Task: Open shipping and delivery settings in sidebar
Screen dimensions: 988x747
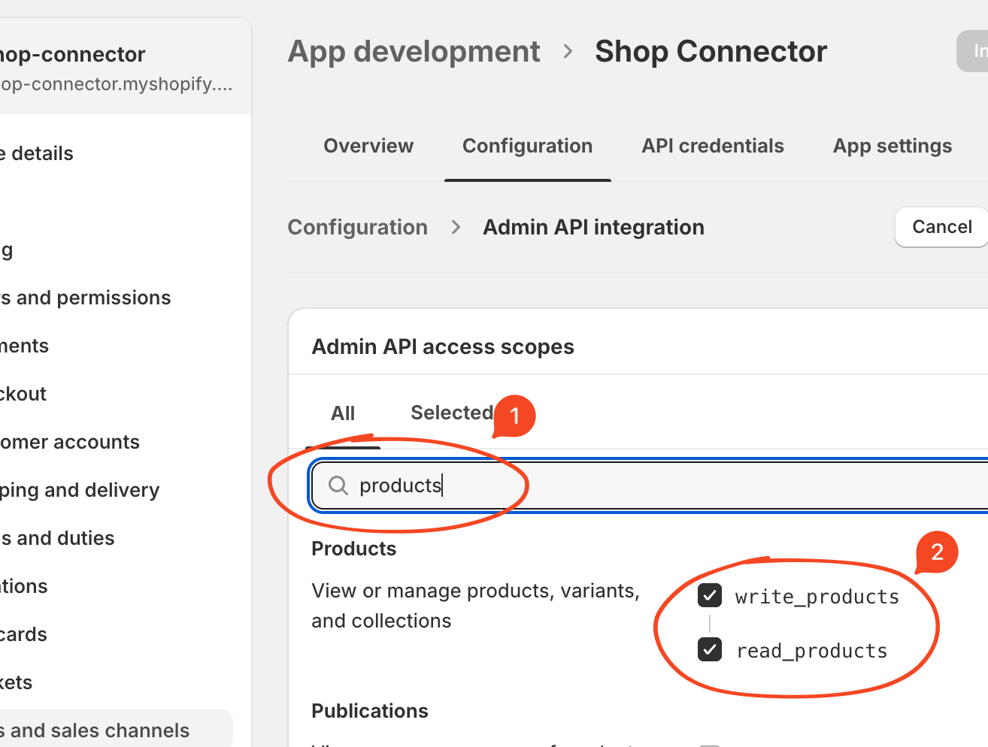Action: click(79, 490)
